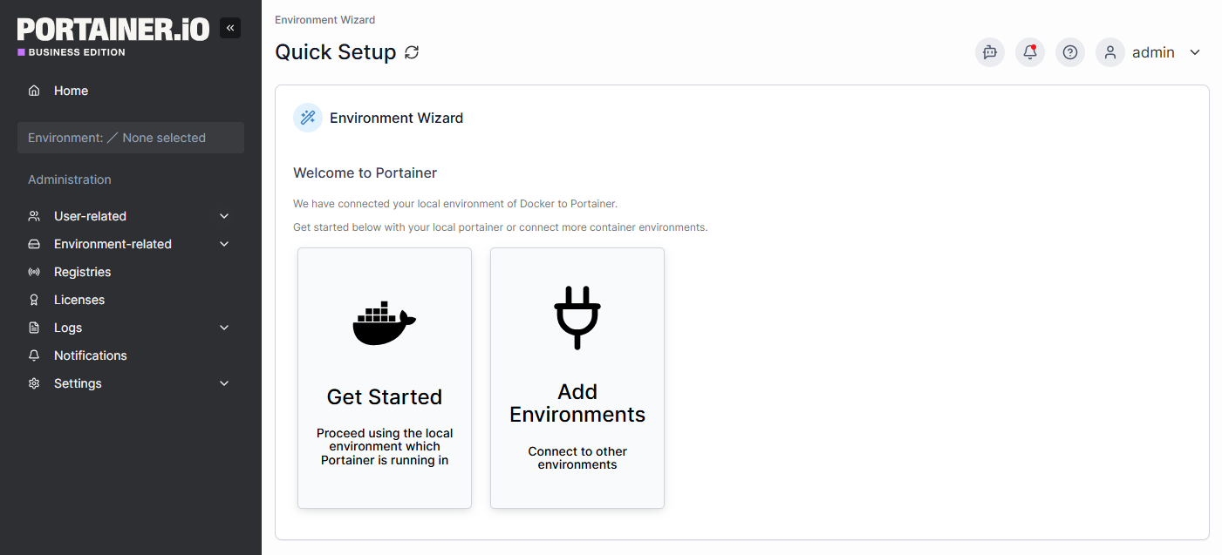
Task: Click the plug icon for Add Environments
Action: [x=577, y=317]
